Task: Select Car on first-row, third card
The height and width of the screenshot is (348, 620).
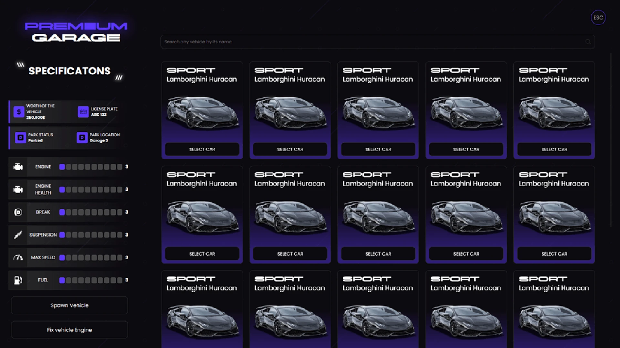Action: 378,149
